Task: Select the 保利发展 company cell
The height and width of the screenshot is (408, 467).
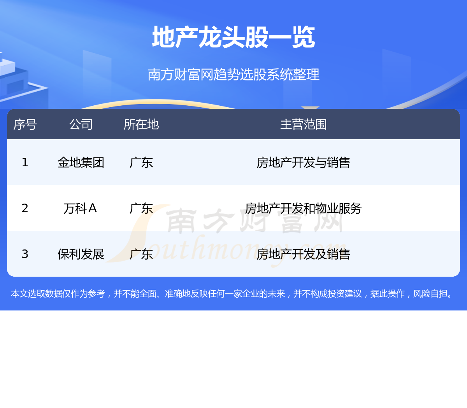Action: click(81, 254)
